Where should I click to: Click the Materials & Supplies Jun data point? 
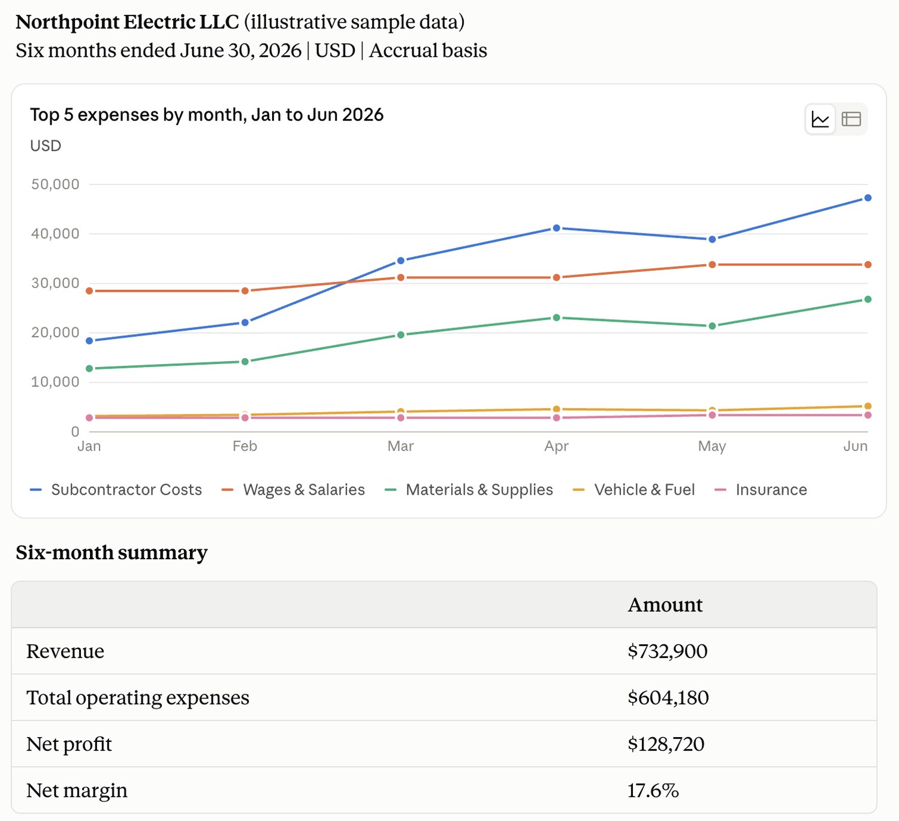click(x=868, y=299)
